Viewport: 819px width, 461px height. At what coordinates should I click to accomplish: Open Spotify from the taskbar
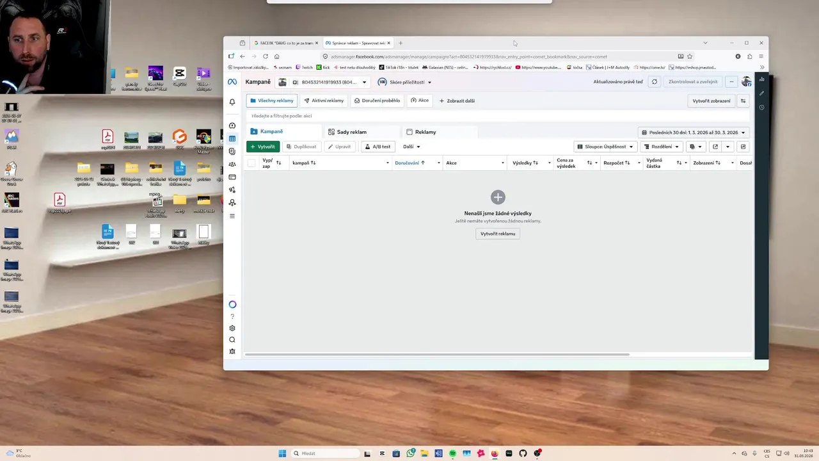(x=452, y=453)
